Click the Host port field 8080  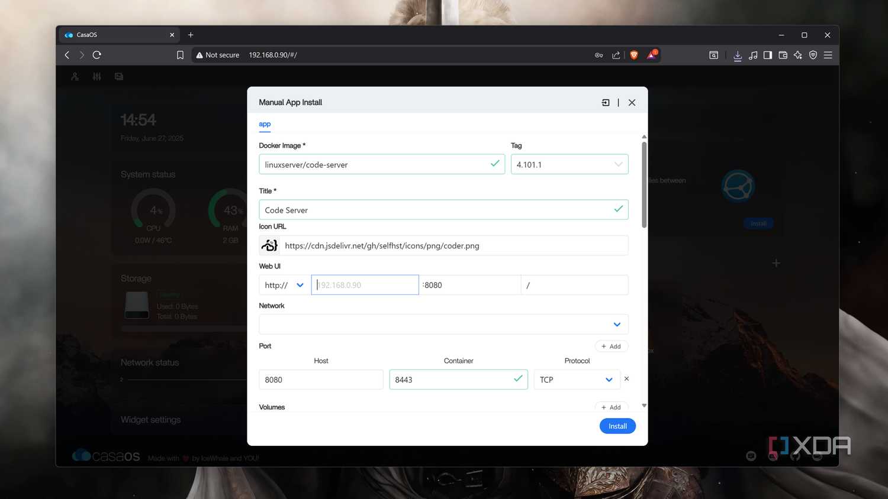coord(321,380)
